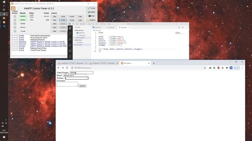Close the Bukutamu Chrome tab
Screen dimensions: 252x141
149,63
